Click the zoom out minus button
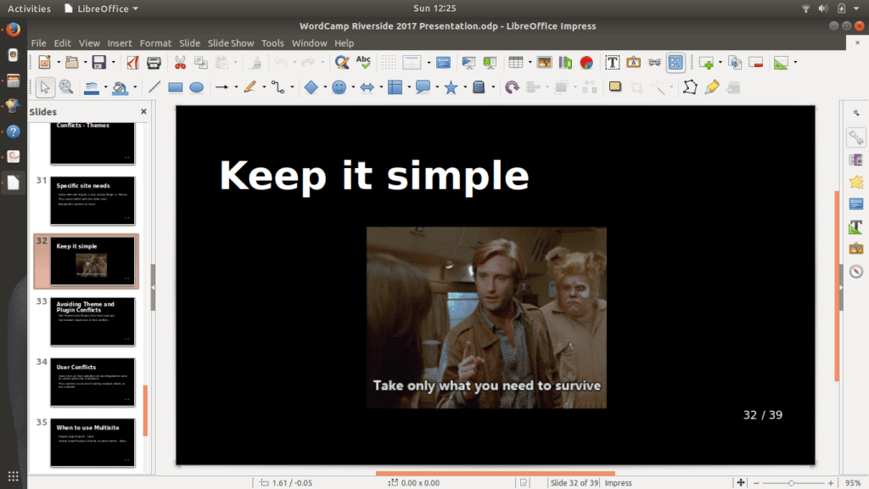The image size is (869, 489). click(x=756, y=483)
